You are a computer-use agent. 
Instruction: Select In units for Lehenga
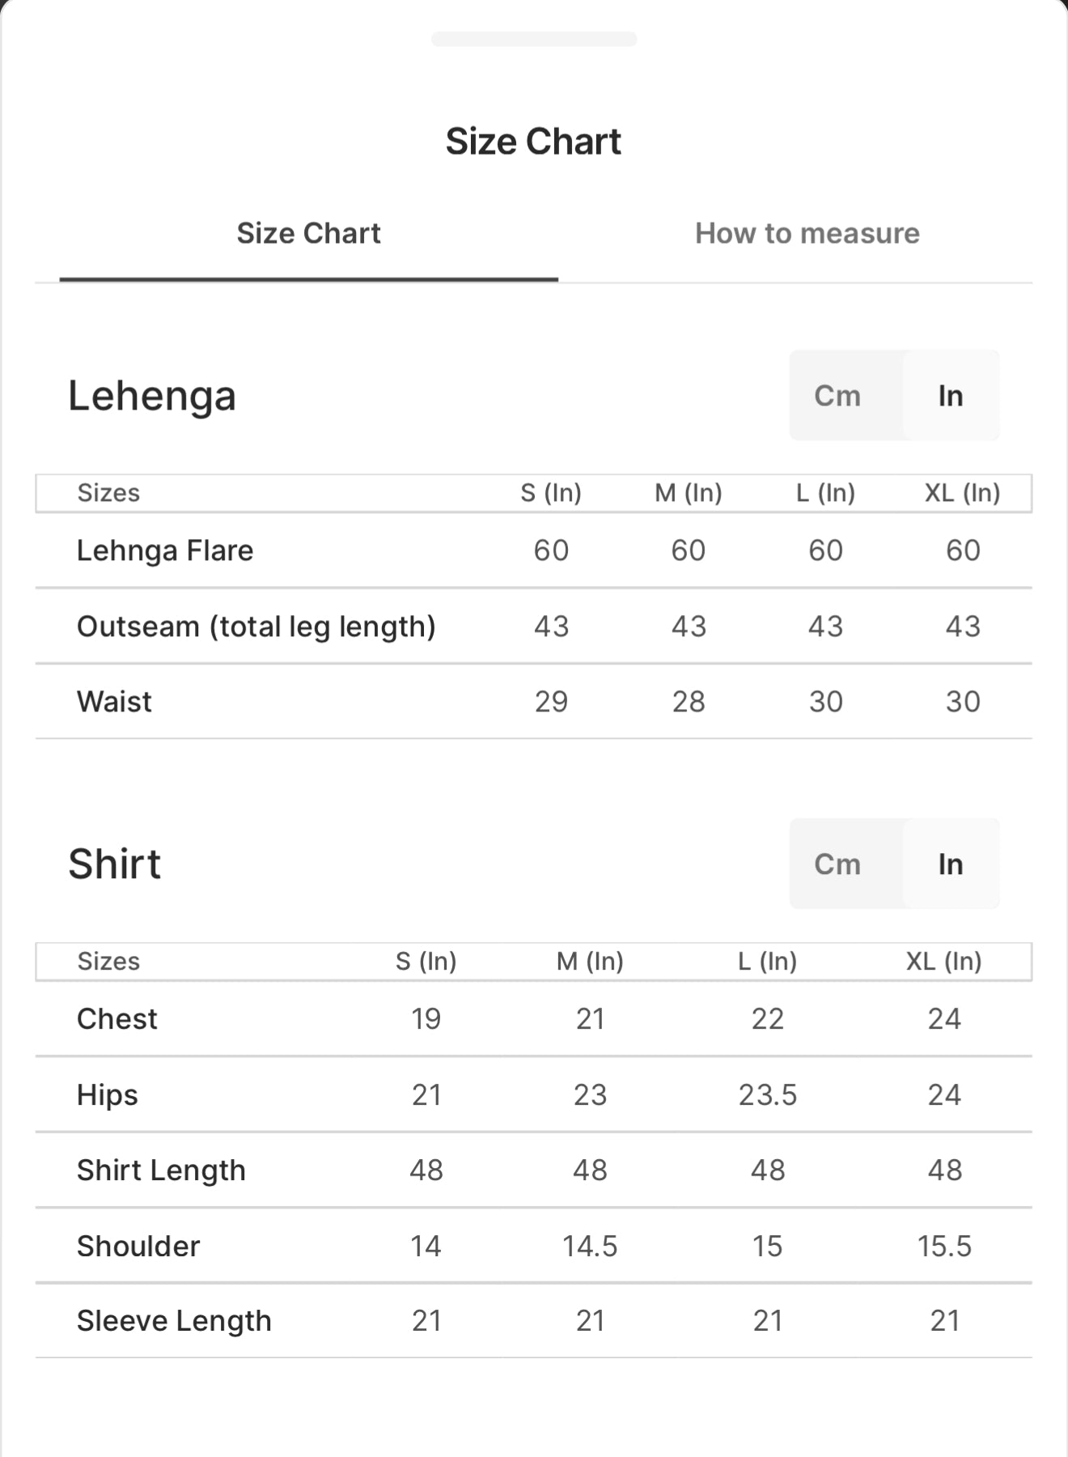951,396
